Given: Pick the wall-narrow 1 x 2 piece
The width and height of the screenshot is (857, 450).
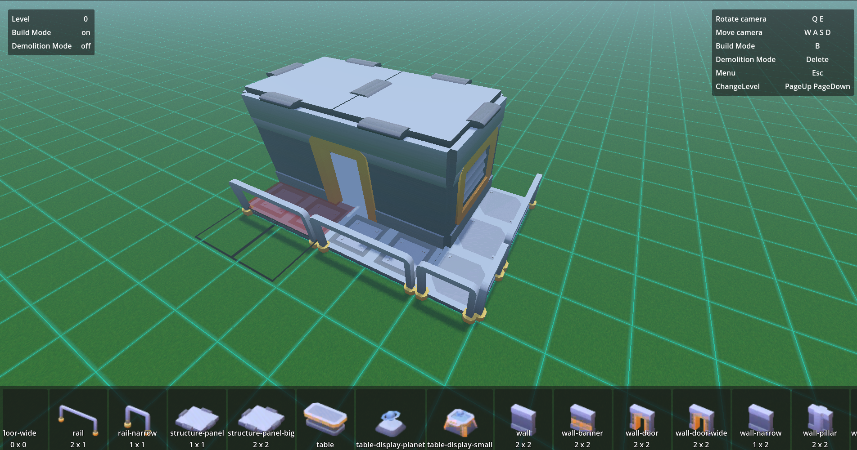Looking at the screenshot, I should [x=761, y=419].
